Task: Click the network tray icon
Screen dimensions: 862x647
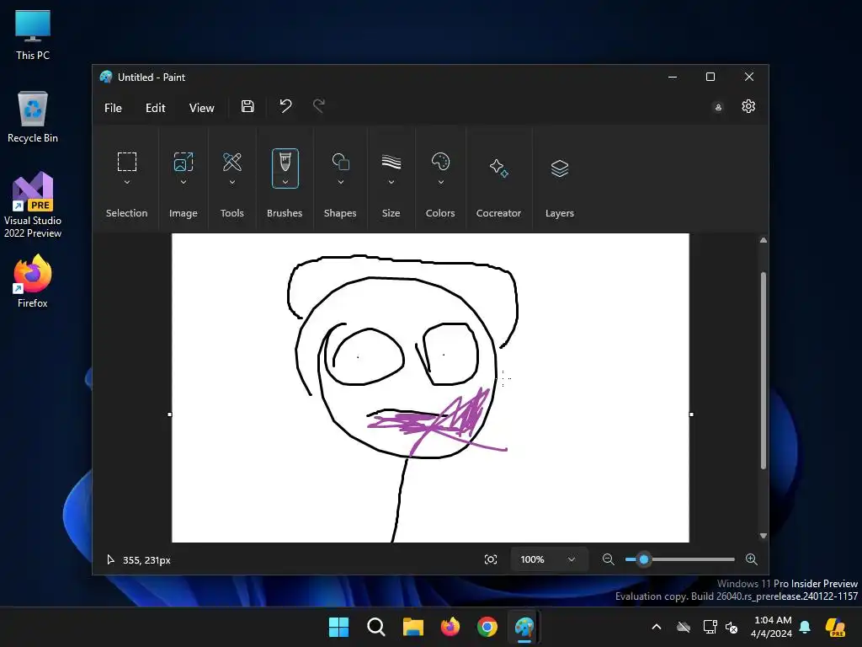Action: (x=710, y=627)
